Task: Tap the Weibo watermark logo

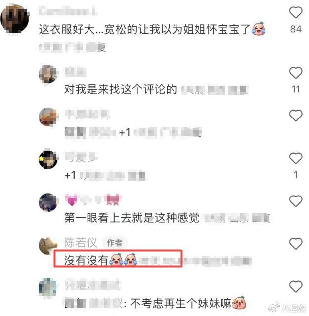Action: pyautogui.click(x=274, y=307)
